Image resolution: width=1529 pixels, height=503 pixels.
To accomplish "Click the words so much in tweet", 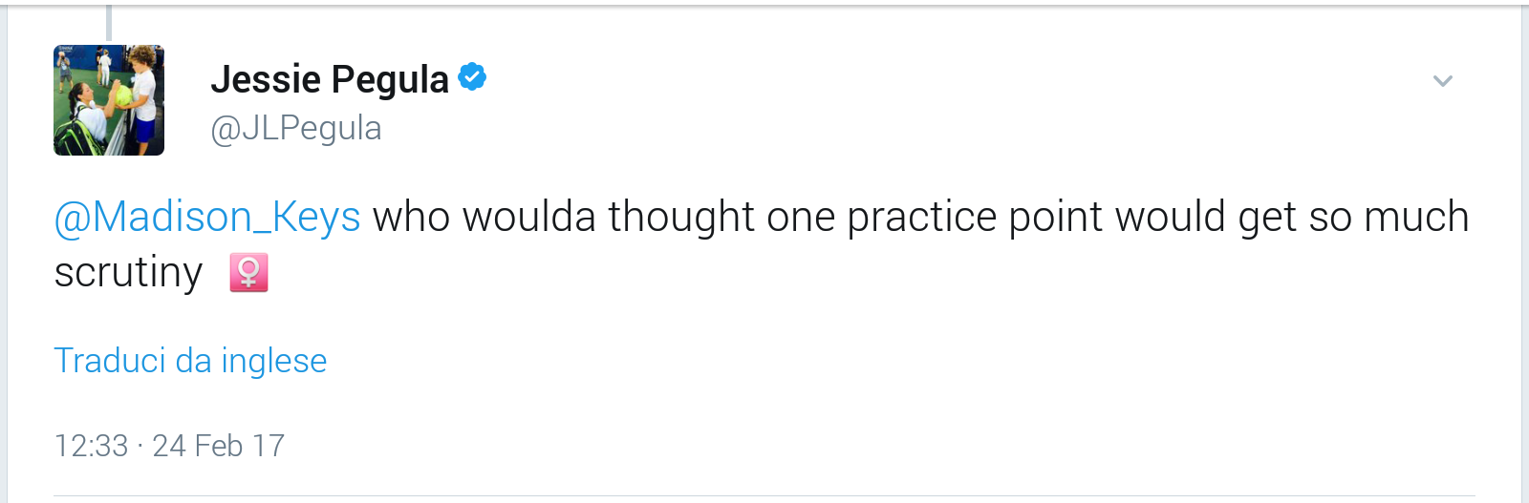I will [1389, 217].
